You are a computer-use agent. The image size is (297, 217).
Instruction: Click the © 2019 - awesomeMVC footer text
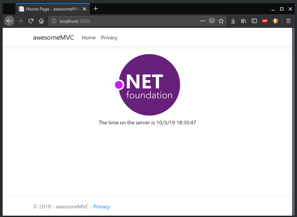pyautogui.click(x=61, y=207)
